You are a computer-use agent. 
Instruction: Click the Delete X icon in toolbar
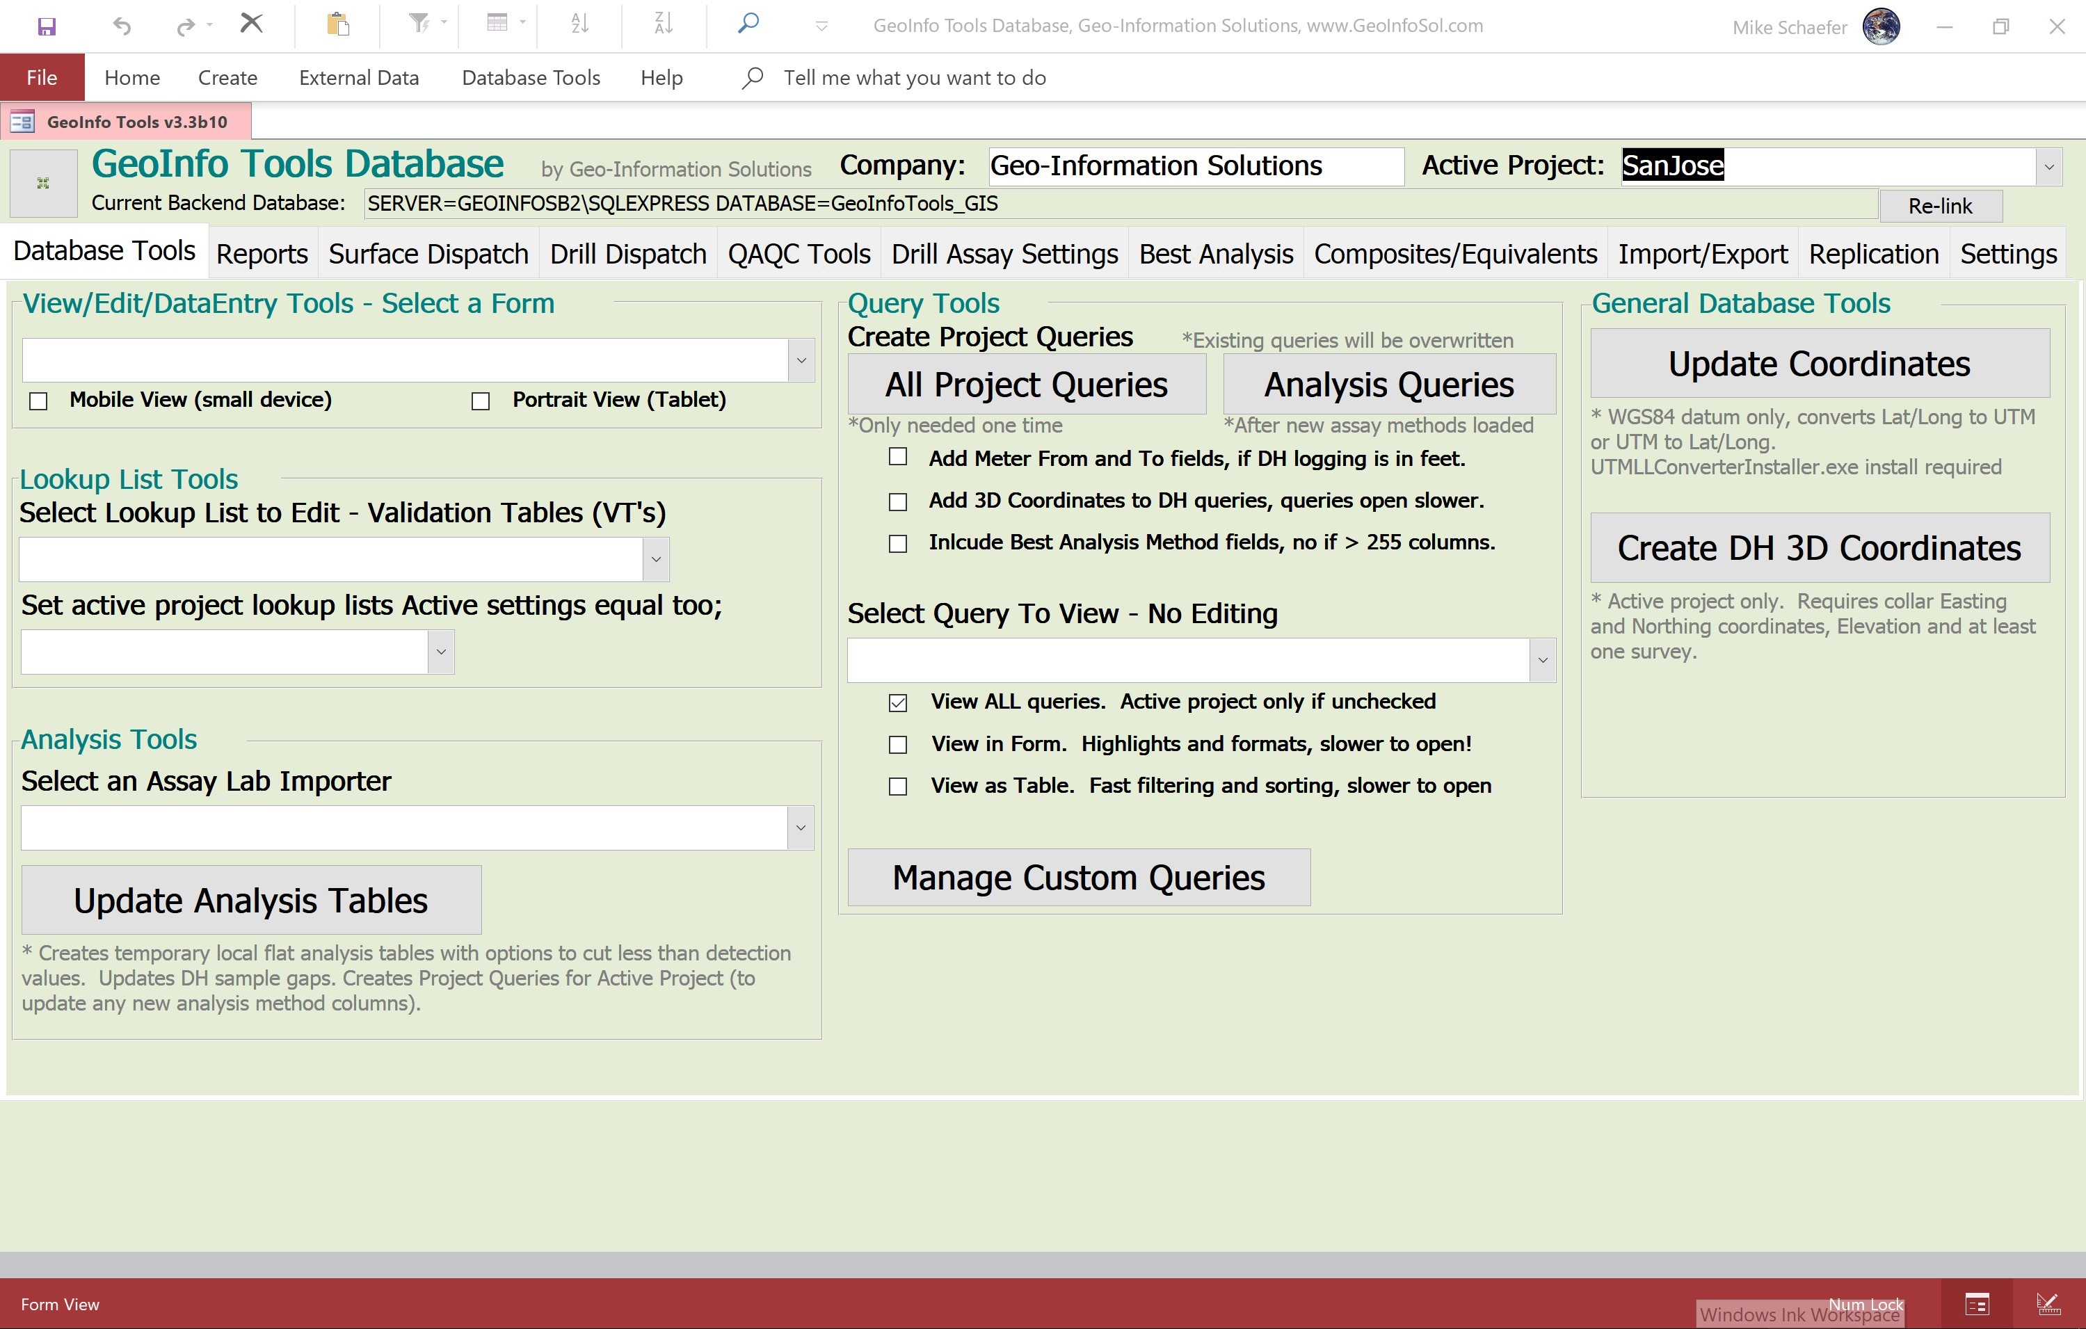251,24
